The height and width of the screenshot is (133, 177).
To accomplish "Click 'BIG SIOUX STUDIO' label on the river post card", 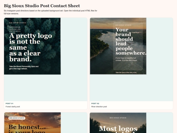I will pos(123,25).
